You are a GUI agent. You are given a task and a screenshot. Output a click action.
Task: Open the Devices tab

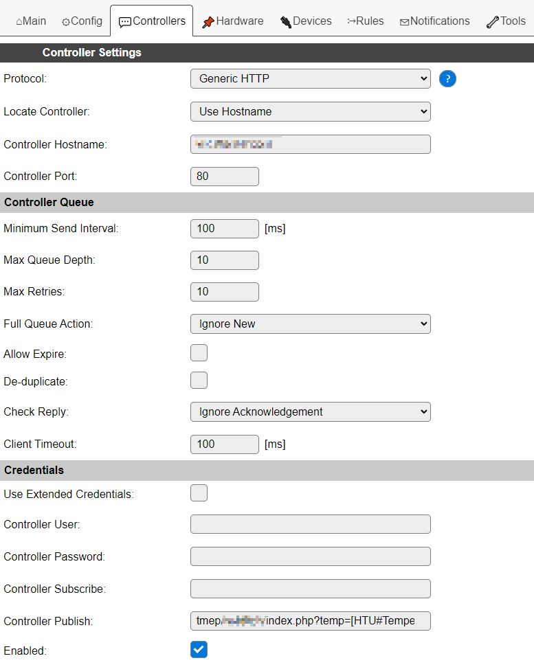click(305, 21)
